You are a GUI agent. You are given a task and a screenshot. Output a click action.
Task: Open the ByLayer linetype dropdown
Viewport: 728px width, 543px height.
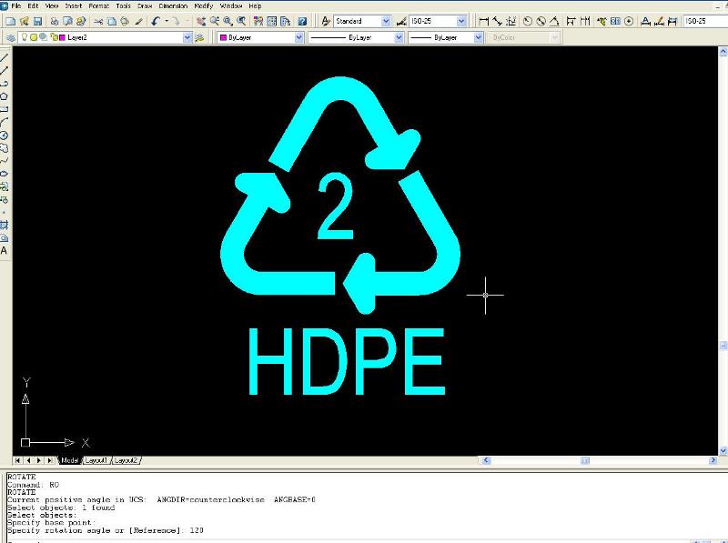click(x=399, y=37)
